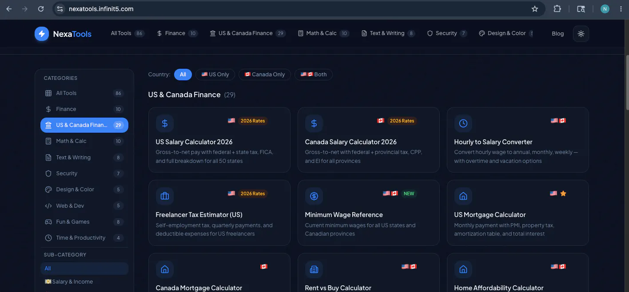Open All Tools in top navigation
This screenshot has height=292, width=629.
tap(127, 33)
